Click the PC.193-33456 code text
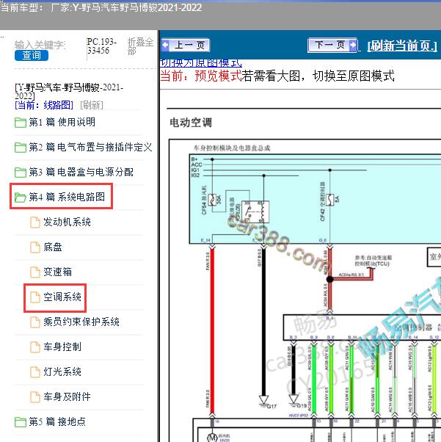 (102, 46)
